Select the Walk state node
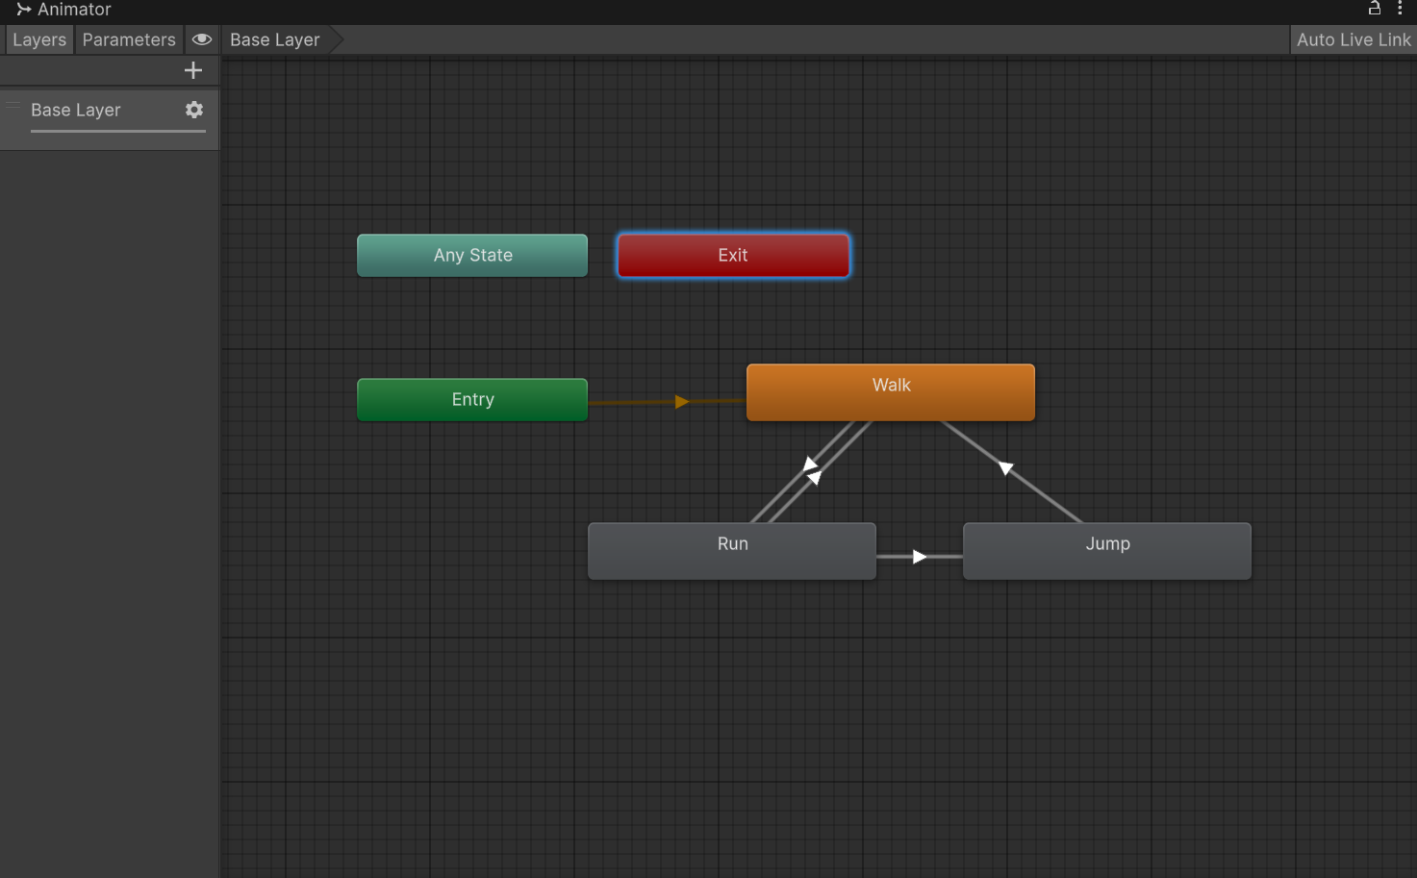The width and height of the screenshot is (1417, 878). (891, 391)
